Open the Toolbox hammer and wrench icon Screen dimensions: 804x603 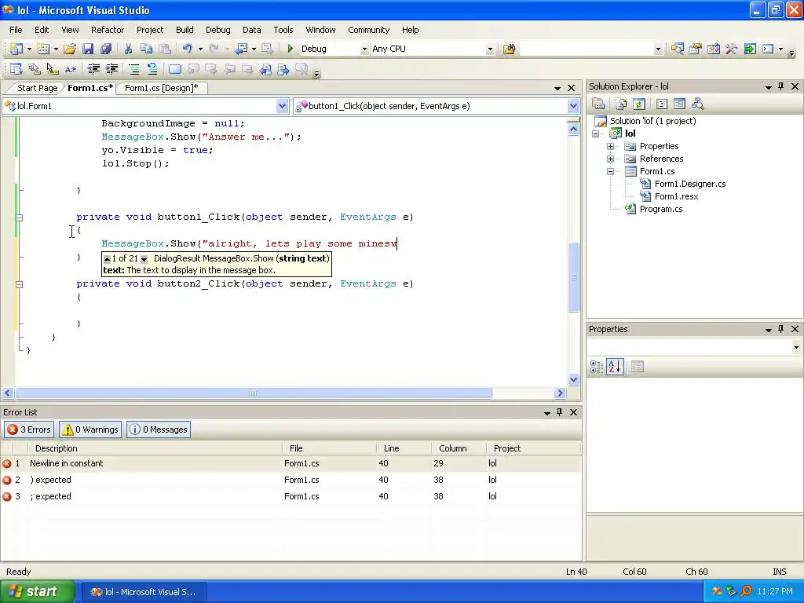732,49
